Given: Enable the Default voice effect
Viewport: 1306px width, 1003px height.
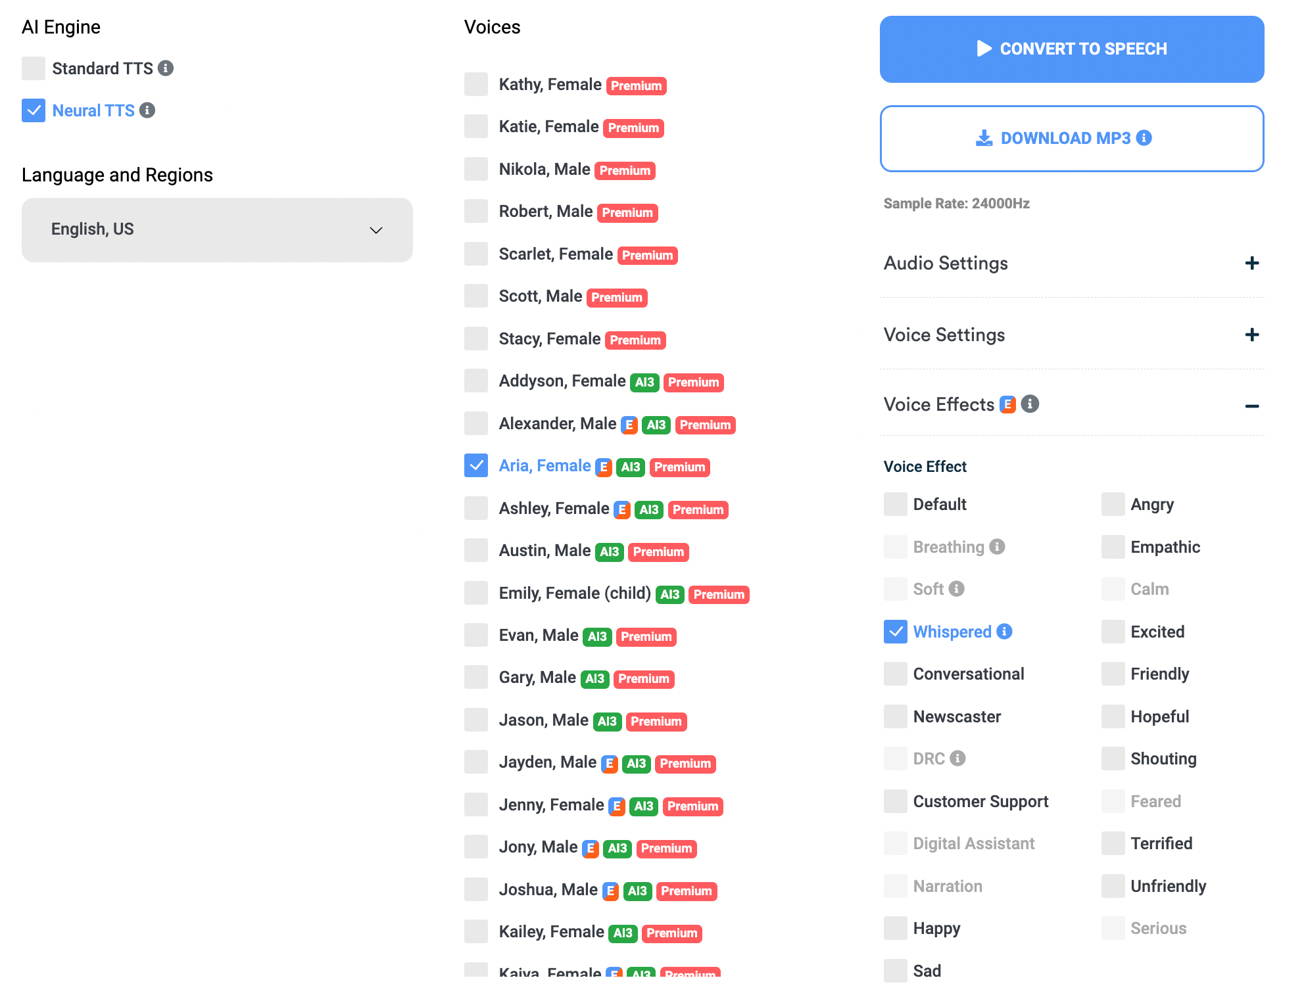Looking at the screenshot, I should pyautogui.click(x=895, y=503).
